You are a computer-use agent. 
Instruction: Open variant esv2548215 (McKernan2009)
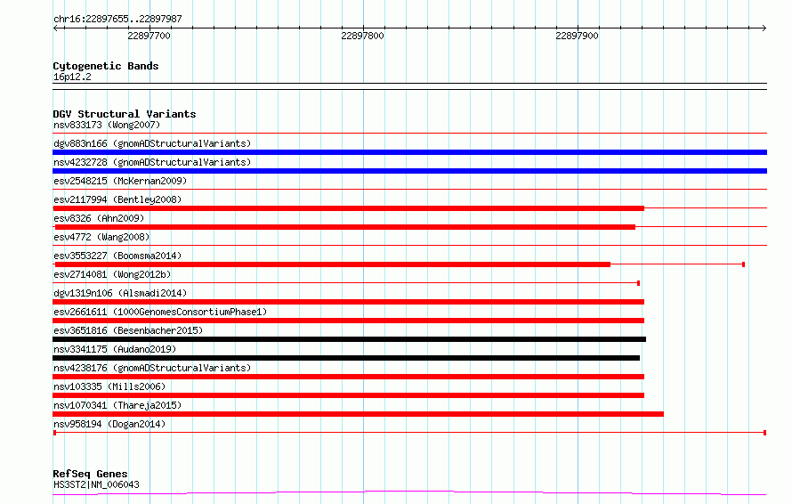[120, 181]
